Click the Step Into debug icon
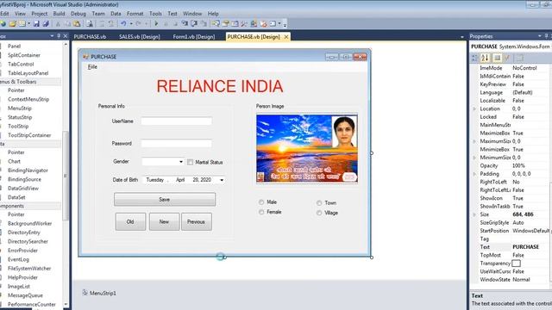The image size is (552, 310). (x=185, y=24)
